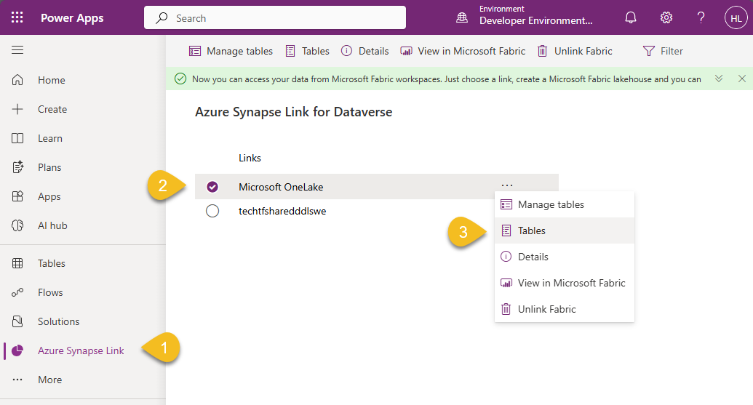The height and width of the screenshot is (405, 753).
Task: Open the app launcher waffle icon
Action: tap(17, 17)
